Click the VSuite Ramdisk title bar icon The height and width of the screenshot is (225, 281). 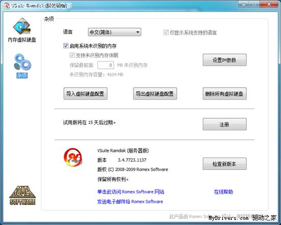(7, 6)
